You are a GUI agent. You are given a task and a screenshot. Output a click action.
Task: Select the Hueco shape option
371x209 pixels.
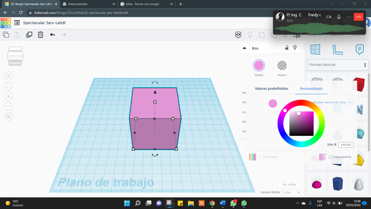click(282, 65)
